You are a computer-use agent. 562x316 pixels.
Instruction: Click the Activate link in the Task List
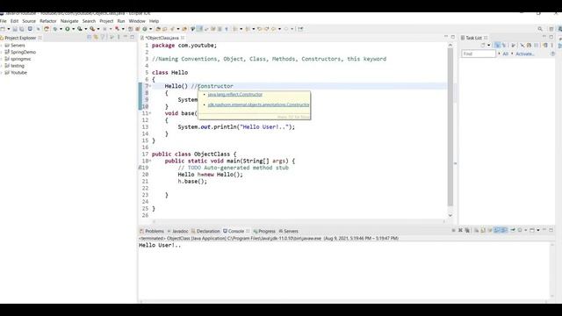coord(525,54)
